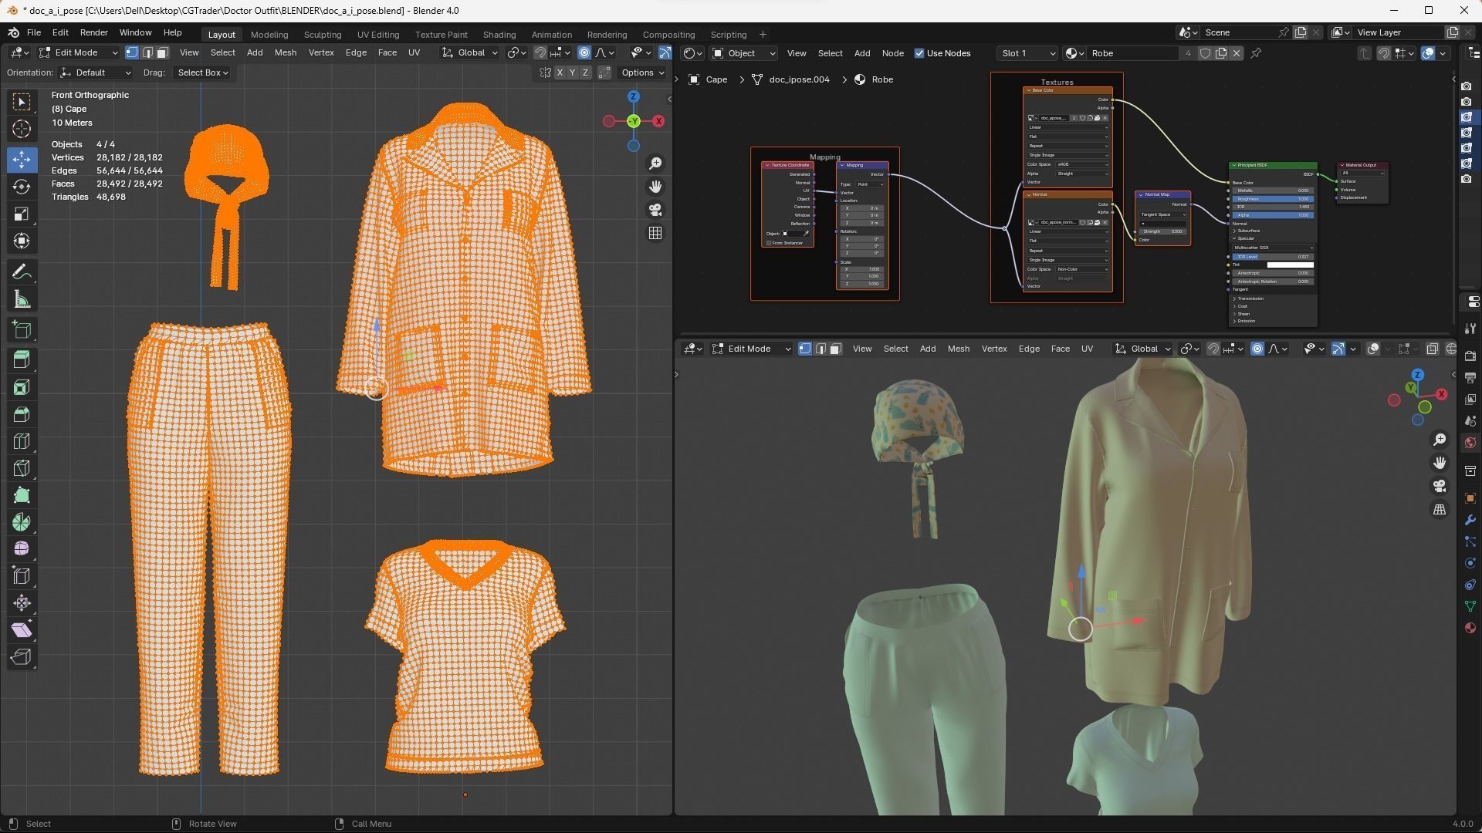Choose the Smooth tool
The image size is (1482, 833).
[x=22, y=549]
